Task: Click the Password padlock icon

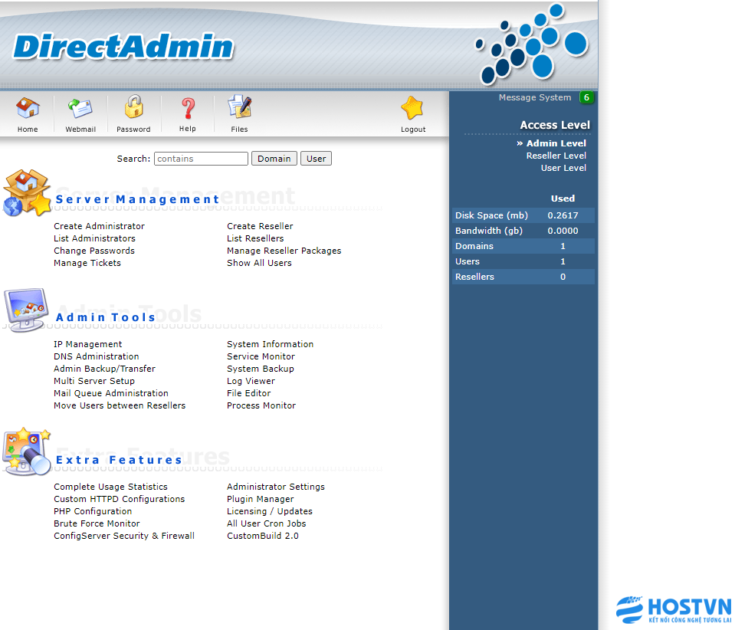Action: 133,107
